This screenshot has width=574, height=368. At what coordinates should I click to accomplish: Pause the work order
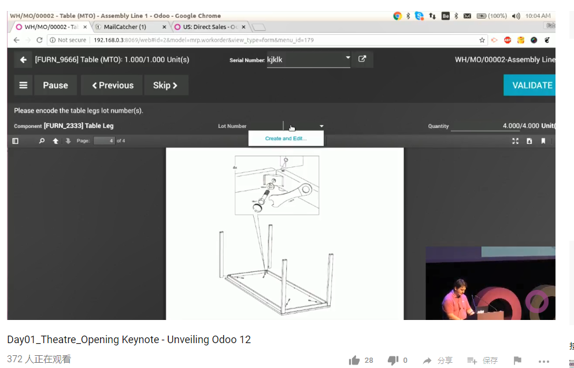(x=55, y=86)
